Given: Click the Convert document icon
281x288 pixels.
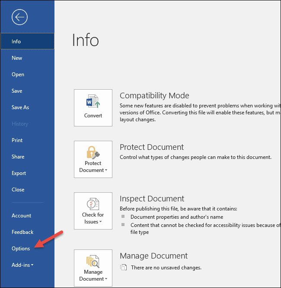Looking at the screenshot, I should [x=93, y=102].
